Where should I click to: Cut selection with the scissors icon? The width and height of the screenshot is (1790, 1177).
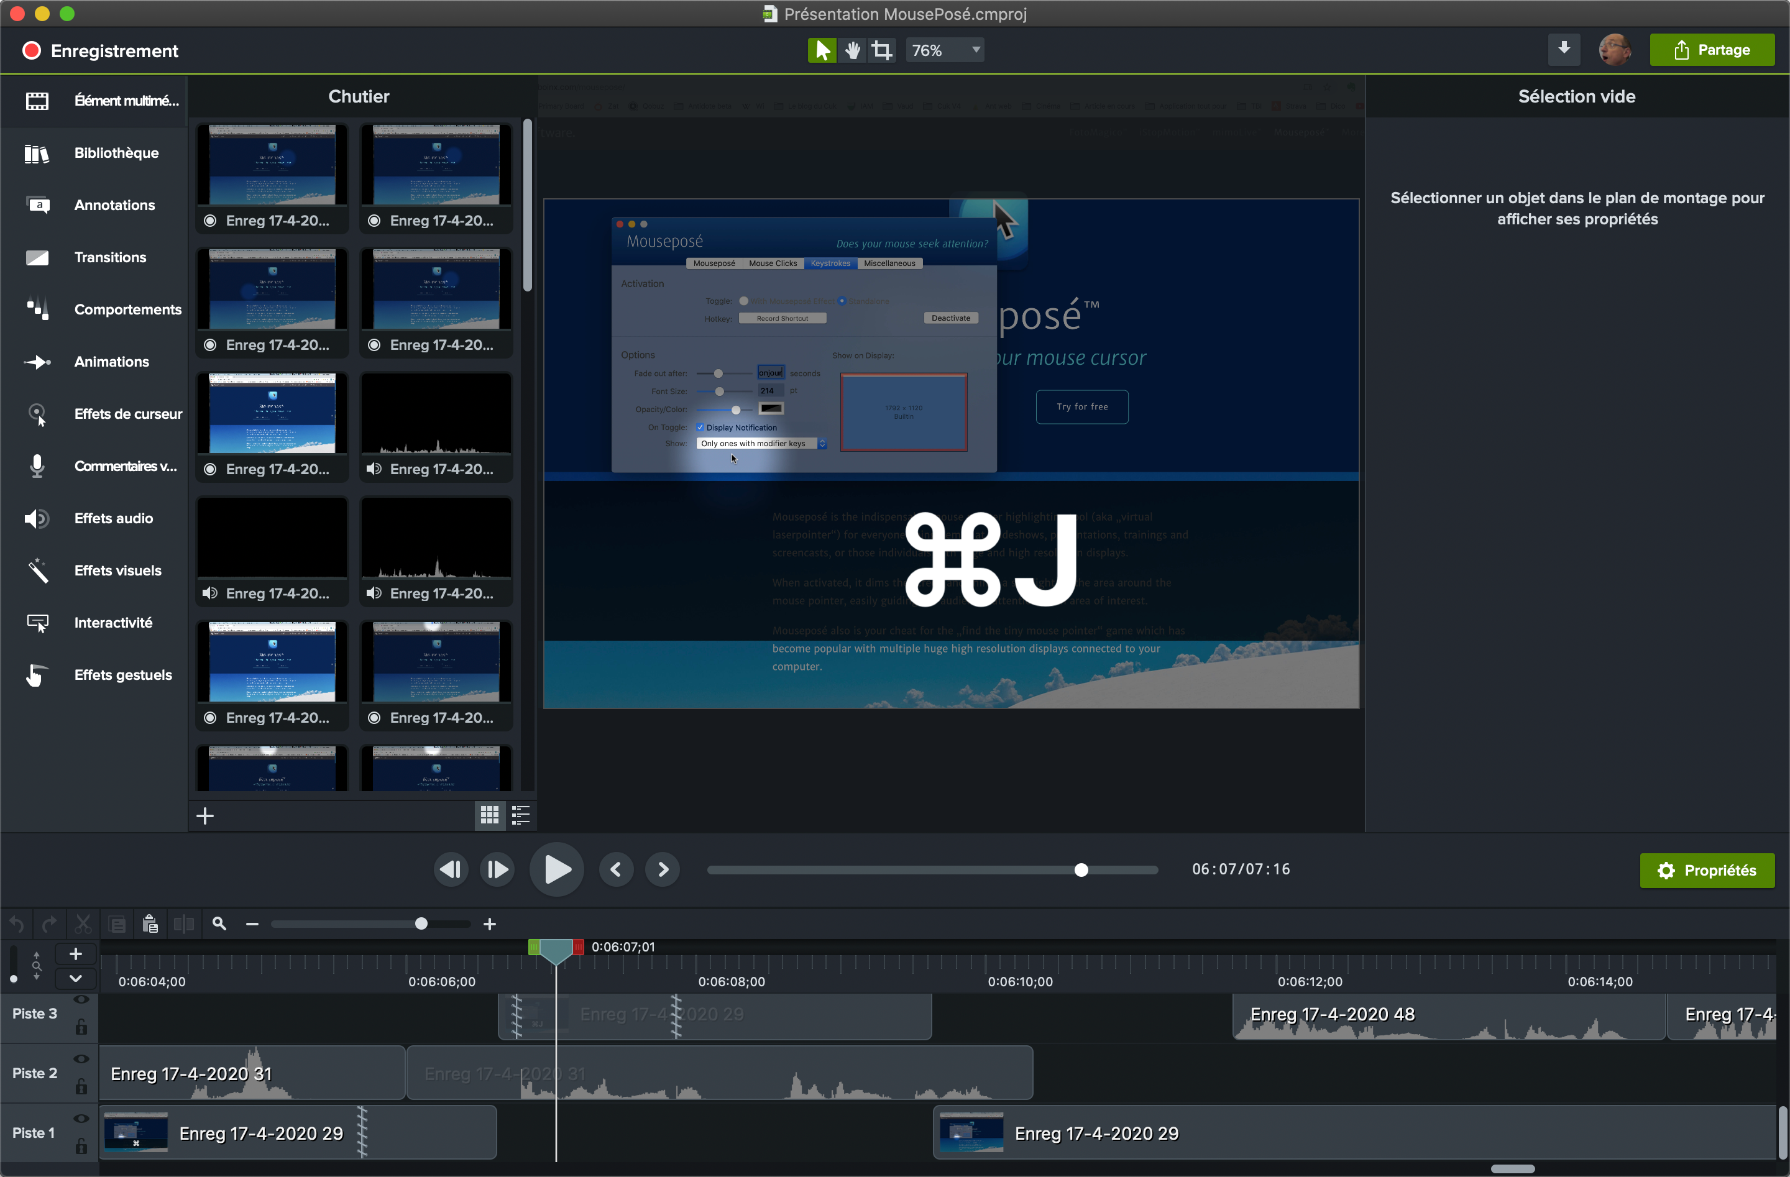pyautogui.click(x=83, y=924)
